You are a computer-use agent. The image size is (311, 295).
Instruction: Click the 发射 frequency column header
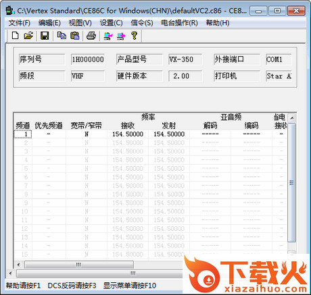click(x=169, y=126)
